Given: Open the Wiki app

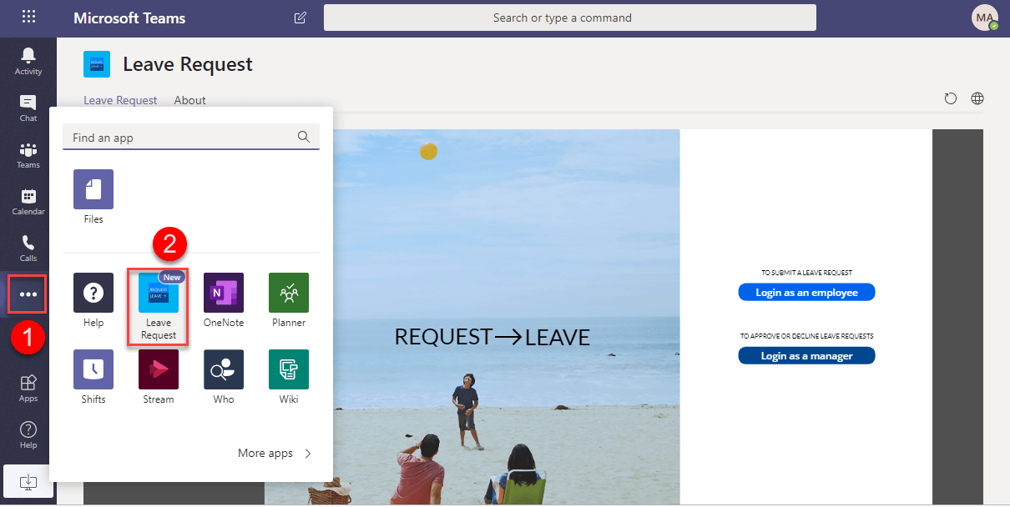Looking at the screenshot, I should coord(288,369).
